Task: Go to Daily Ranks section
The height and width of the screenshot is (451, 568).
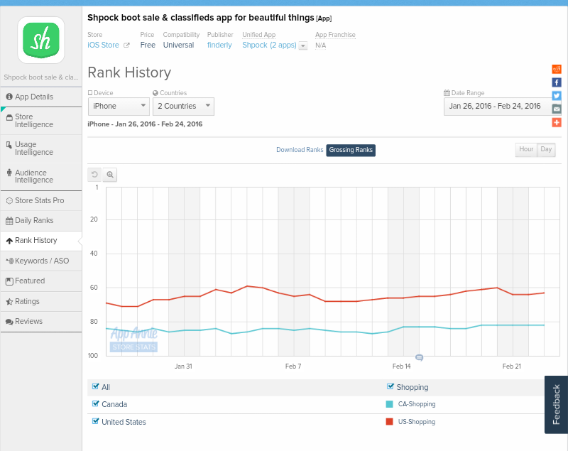Action: [34, 220]
